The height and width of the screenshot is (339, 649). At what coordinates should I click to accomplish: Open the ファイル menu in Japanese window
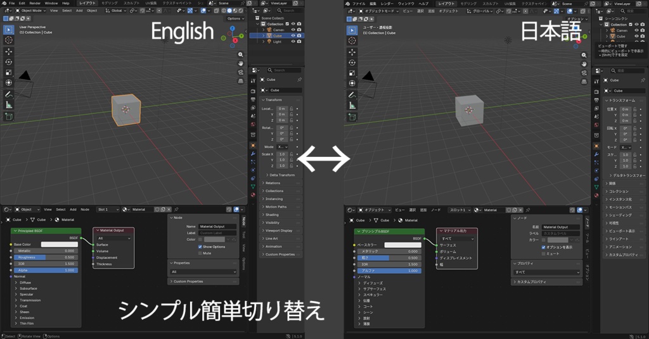point(359,4)
